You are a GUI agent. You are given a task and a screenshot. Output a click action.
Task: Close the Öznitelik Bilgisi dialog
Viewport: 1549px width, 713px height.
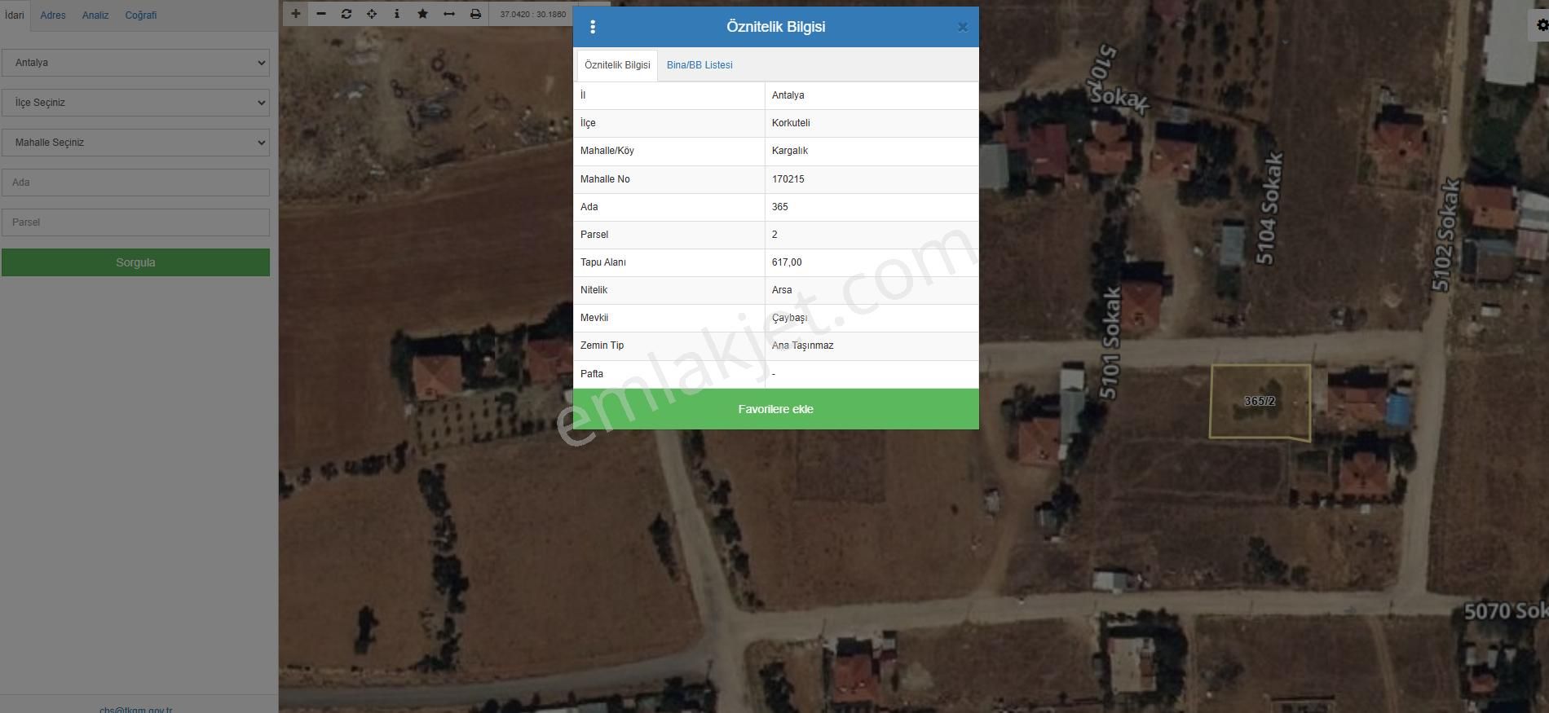click(x=962, y=27)
